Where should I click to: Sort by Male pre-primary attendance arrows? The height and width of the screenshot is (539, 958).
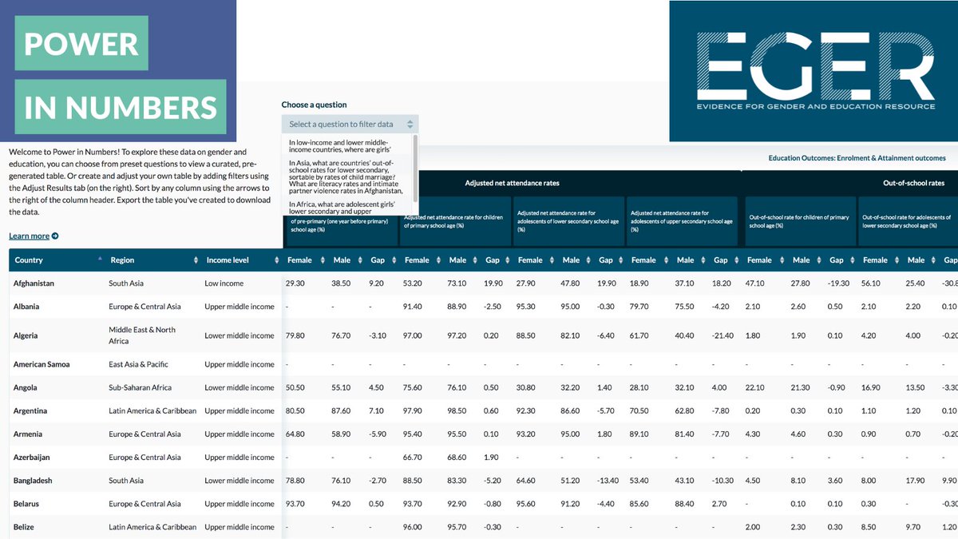359,260
